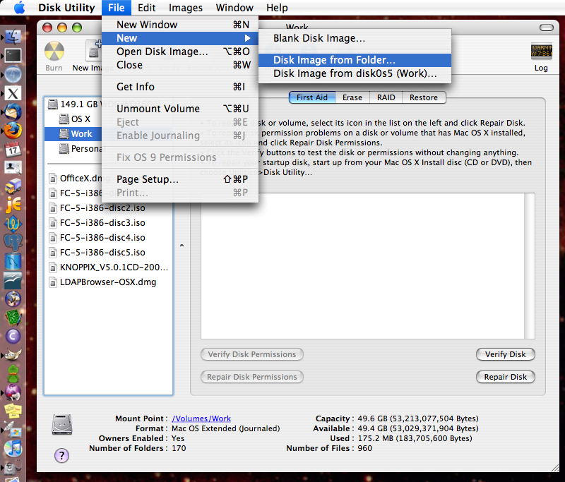Open the Apple menu
565x482 pixels.
click(19, 8)
